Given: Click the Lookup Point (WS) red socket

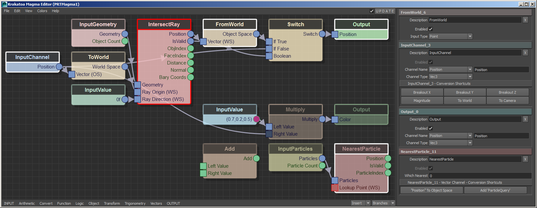Looking at the screenshot, I should tap(335, 188).
